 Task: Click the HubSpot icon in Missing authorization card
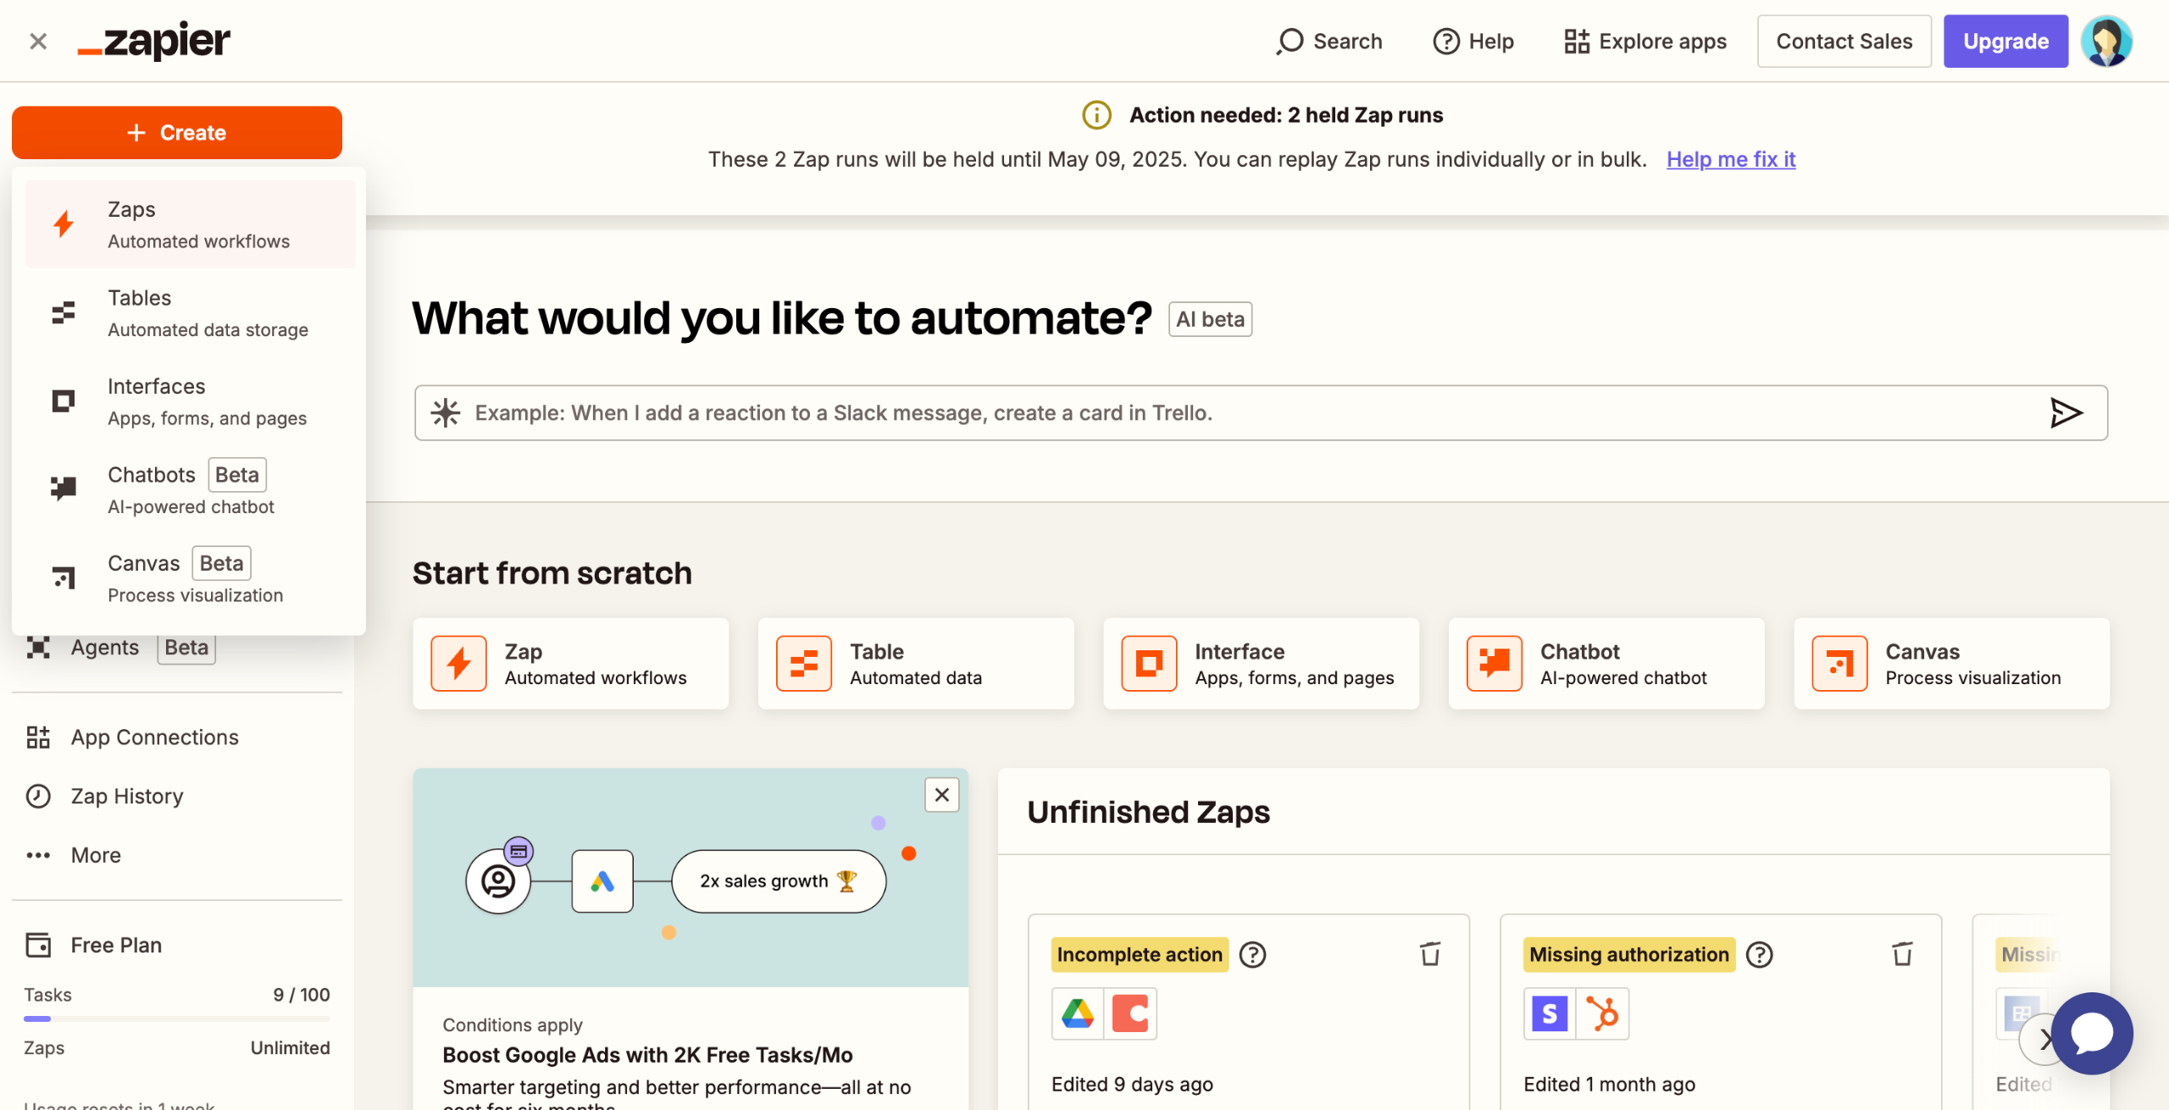tap(1601, 1013)
